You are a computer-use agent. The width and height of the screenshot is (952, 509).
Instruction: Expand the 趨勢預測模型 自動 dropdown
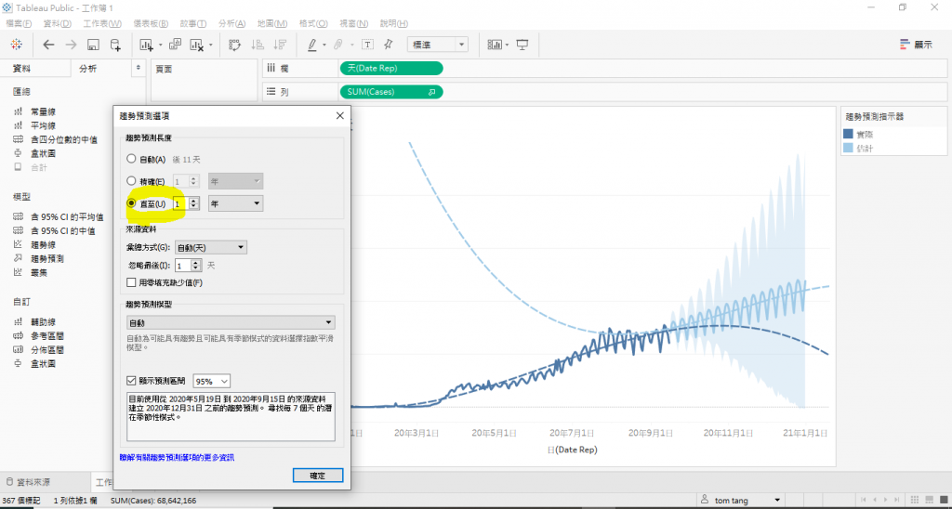231,322
